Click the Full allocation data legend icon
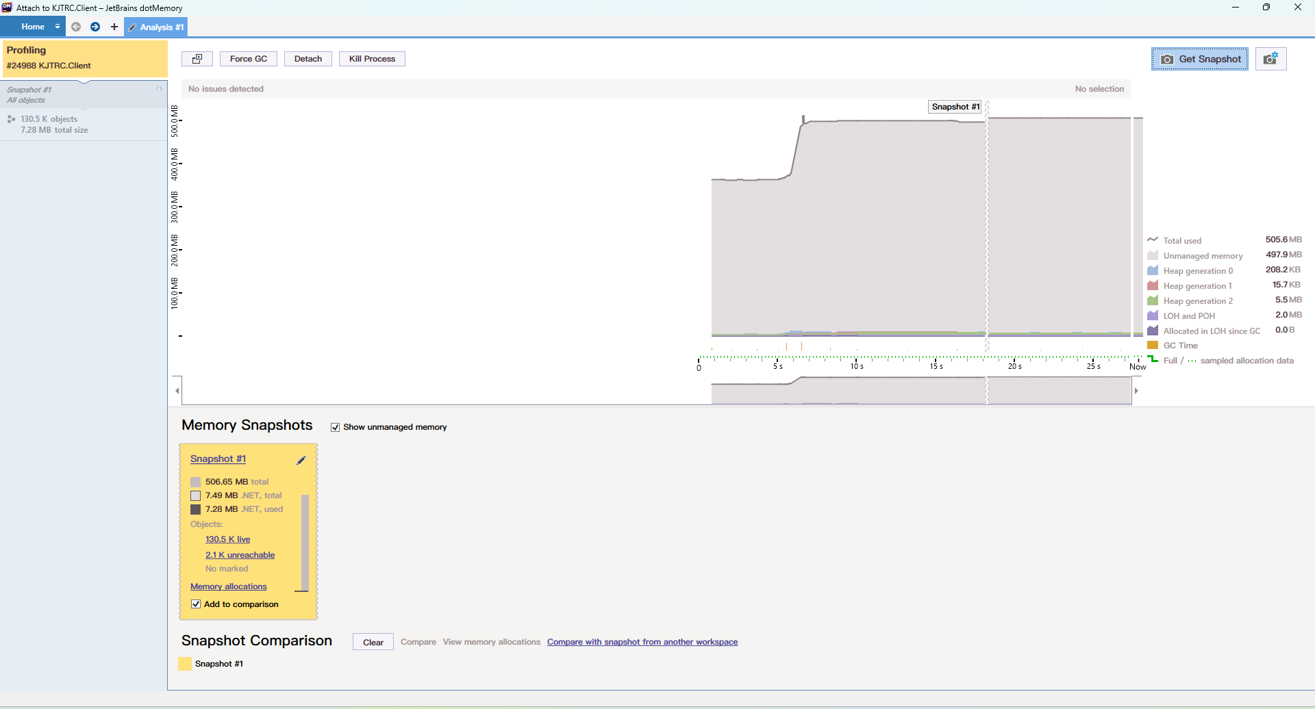This screenshot has width=1315, height=709. click(1153, 359)
